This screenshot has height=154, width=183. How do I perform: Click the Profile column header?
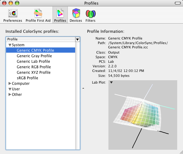(x=41, y=39)
